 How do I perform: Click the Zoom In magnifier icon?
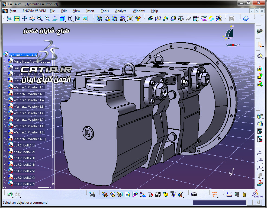point(40,18)
